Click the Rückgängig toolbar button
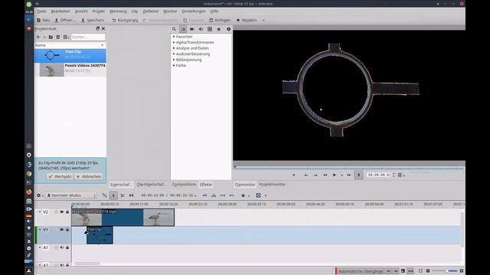Image resolution: width=490 pixels, height=275 pixels. coord(125,21)
